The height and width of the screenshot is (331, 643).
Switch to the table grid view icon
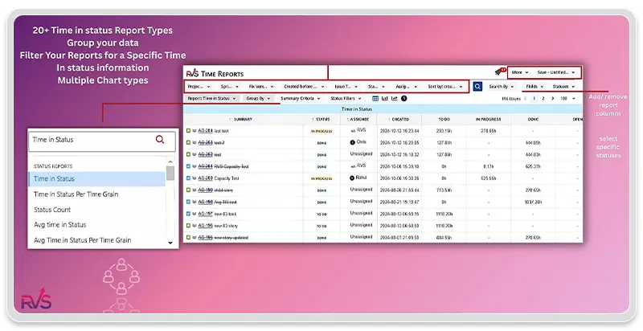pyautogui.click(x=375, y=98)
